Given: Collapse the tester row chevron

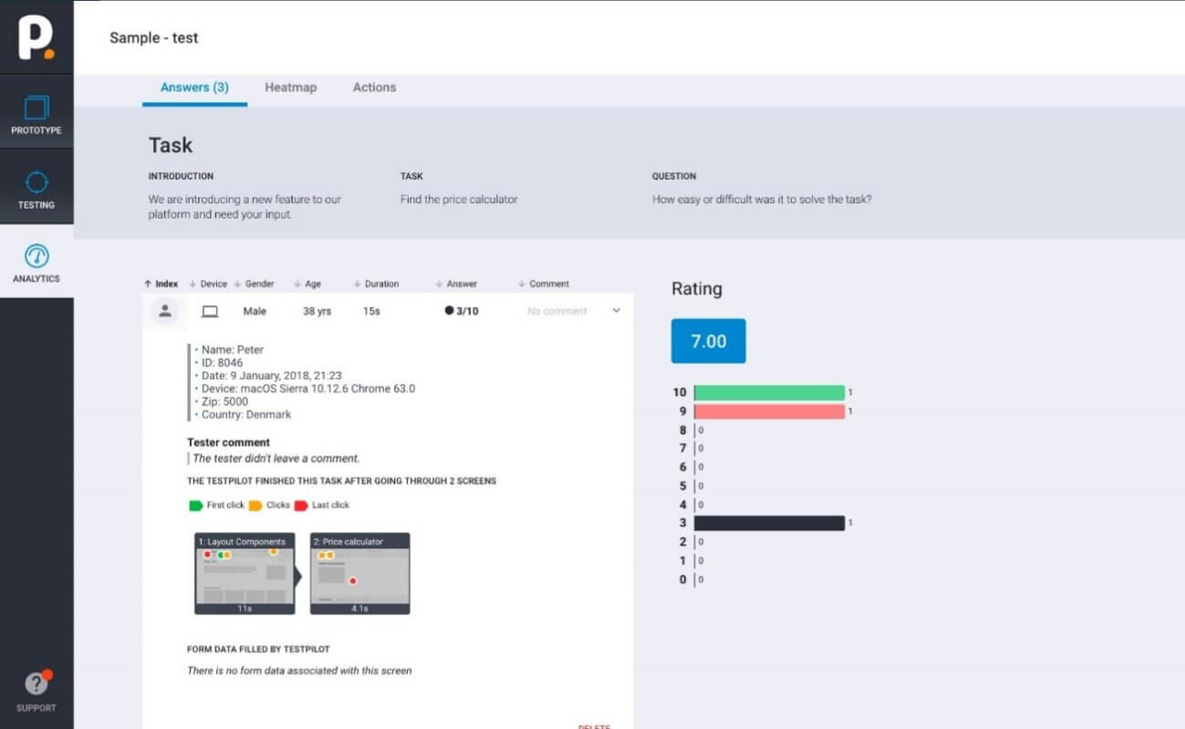Looking at the screenshot, I should (616, 311).
